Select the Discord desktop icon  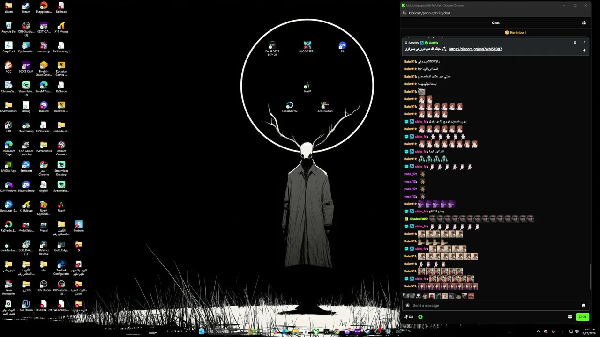coord(44,107)
